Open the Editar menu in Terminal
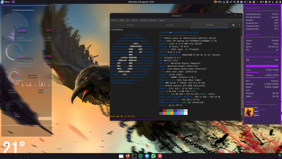This screenshot has height=159, width=282. point(122,20)
